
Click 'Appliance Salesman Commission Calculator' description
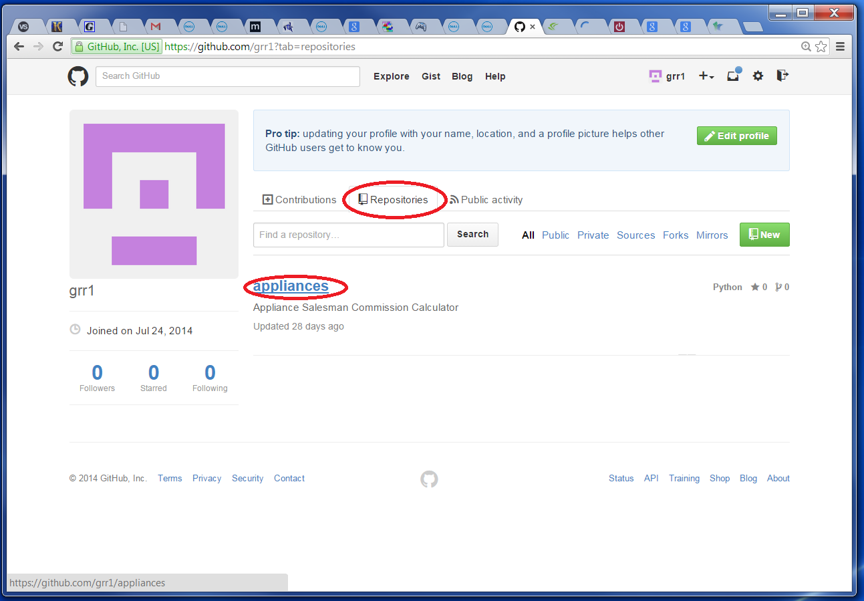click(x=355, y=308)
